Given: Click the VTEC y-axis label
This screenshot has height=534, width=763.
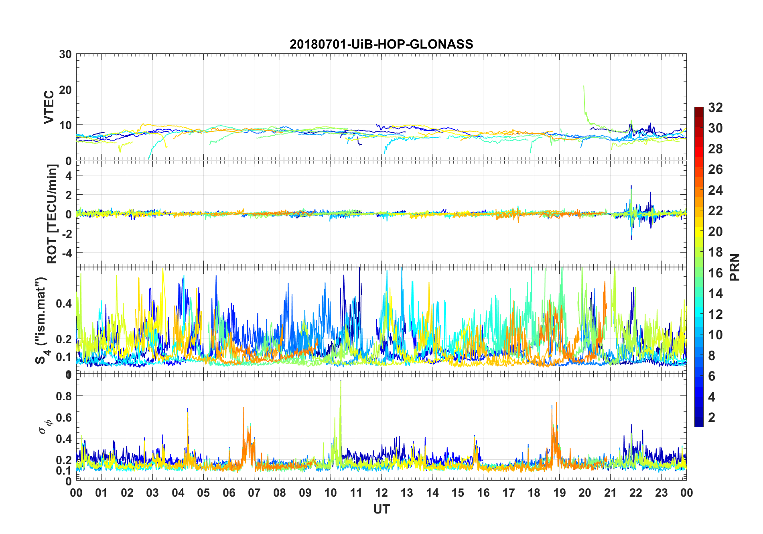Looking at the screenshot, I should point(49,107).
